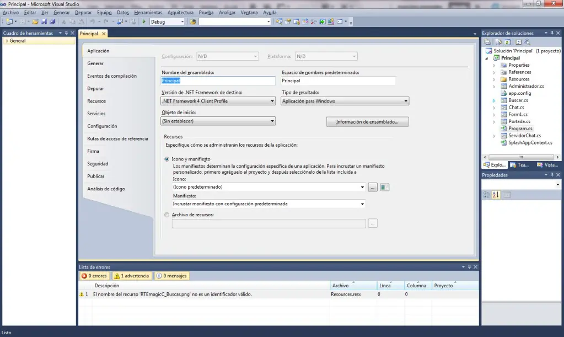Open the Arquitectura menu

(181, 13)
